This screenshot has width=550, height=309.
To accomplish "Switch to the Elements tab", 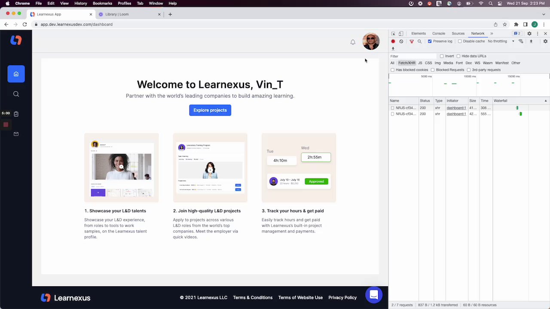I will pyautogui.click(x=419, y=33).
